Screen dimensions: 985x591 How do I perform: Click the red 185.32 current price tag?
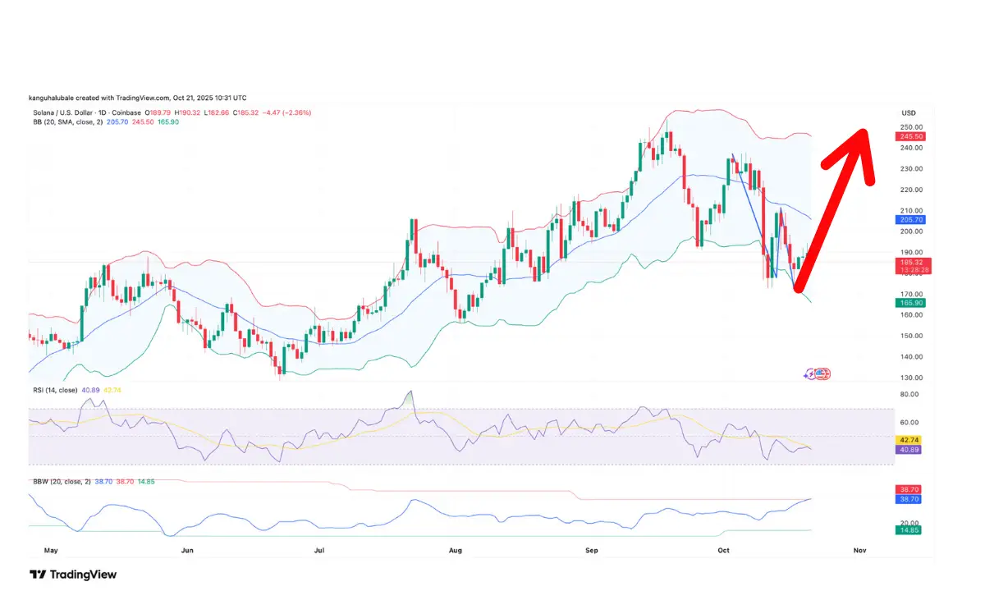pos(909,262)
